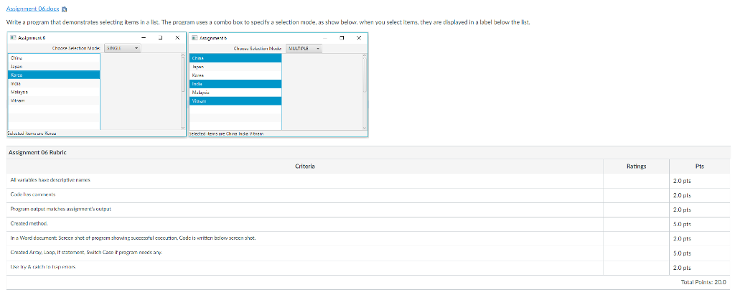Select Malaysia in the MULTIPLE-mode list

pos(235,92)
